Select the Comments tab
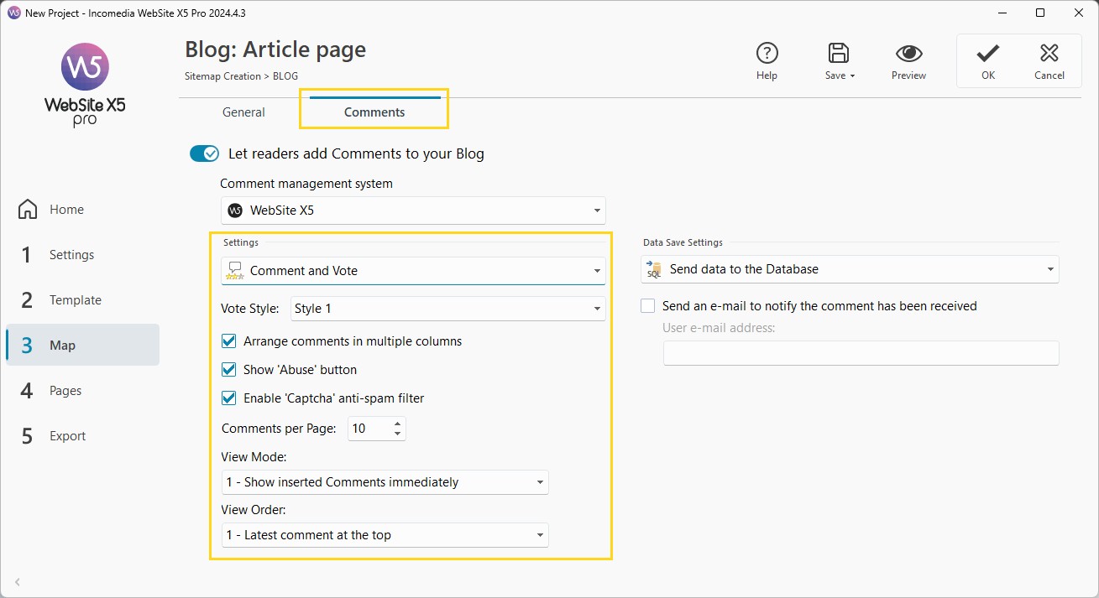Image resolution: width=1099 pixels, height=598 pixels. [x=374, y=112]
